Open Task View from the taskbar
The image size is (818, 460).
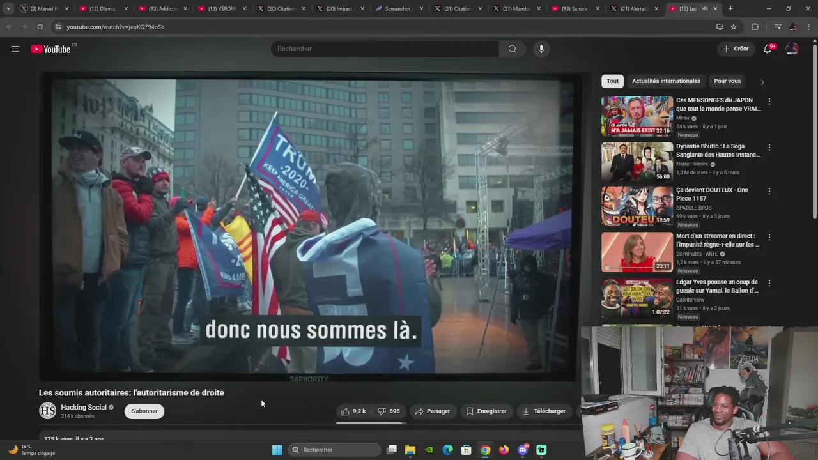[x=392, y=450]
